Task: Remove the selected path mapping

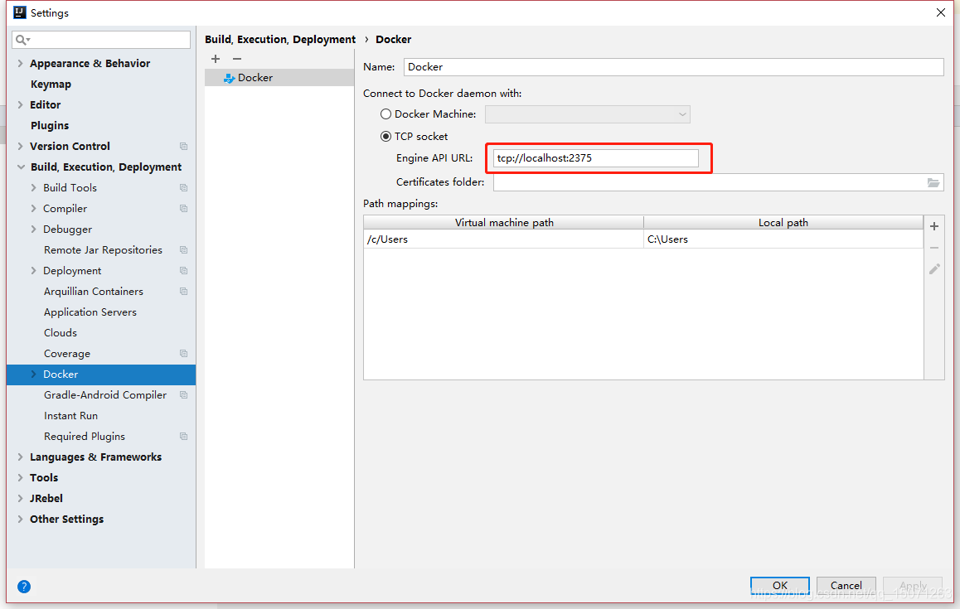Action: pyautogui.click(x=934, y=248)
